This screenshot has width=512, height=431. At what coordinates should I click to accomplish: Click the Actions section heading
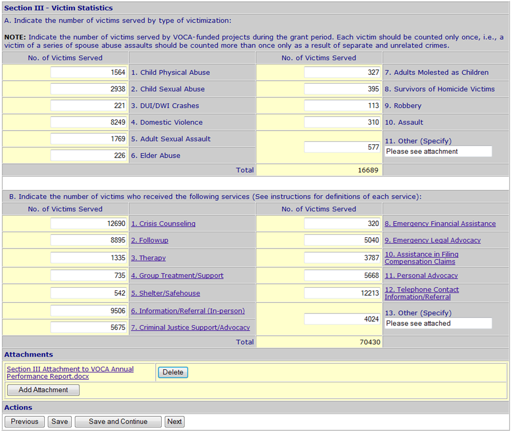(x=18, y=407)
